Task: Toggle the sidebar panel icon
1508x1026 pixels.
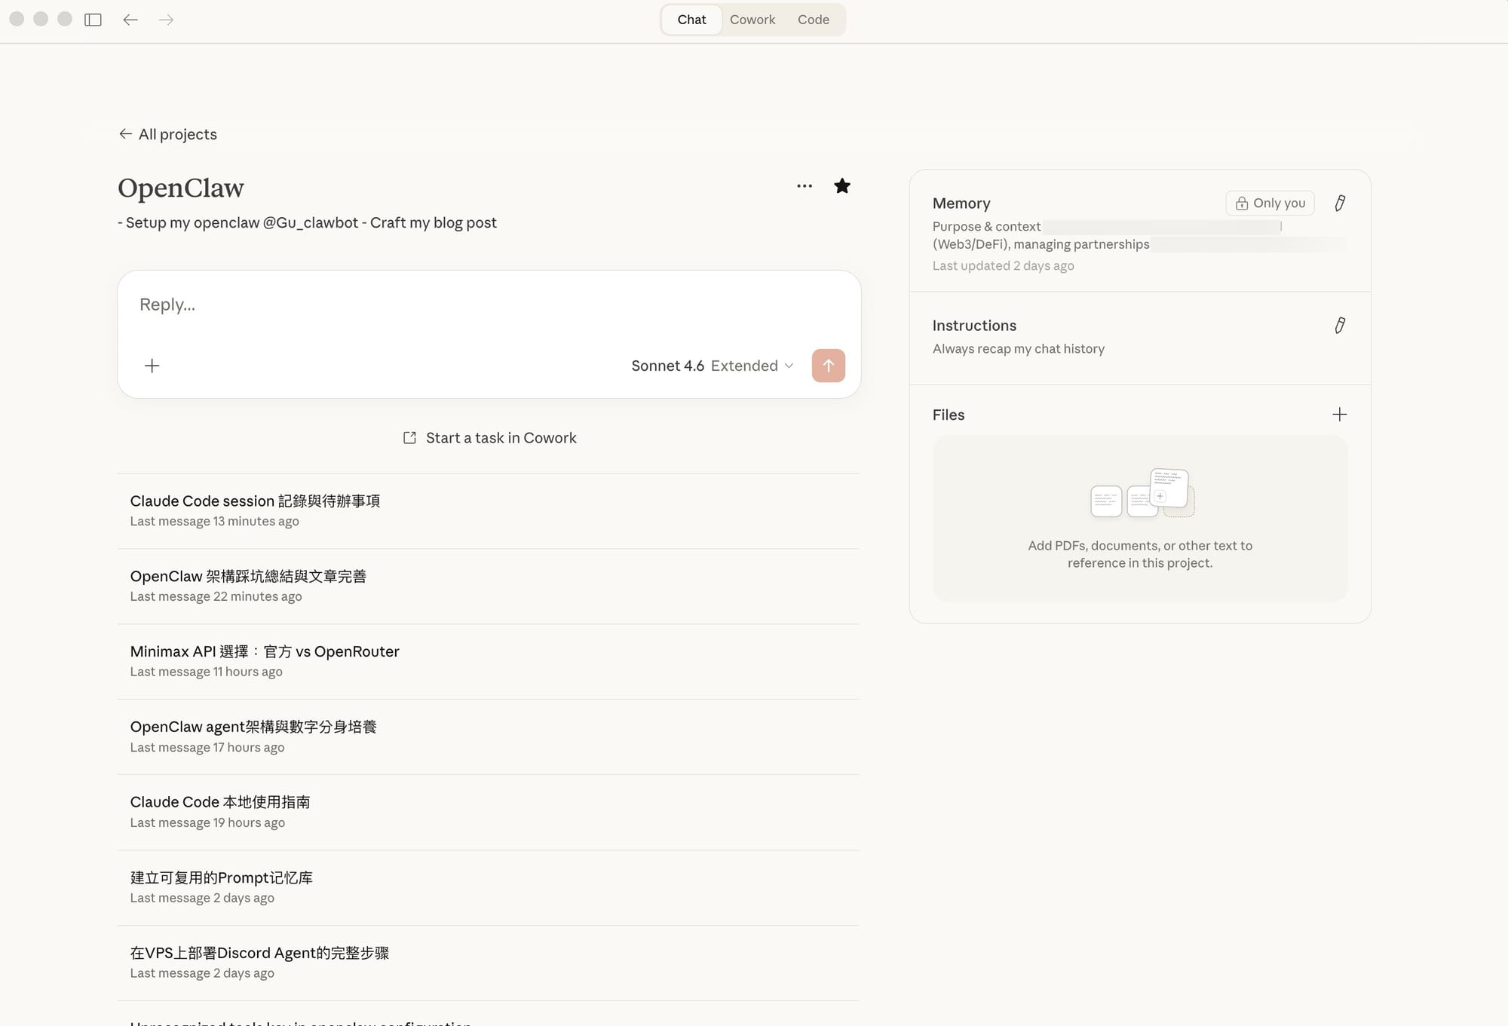Action: pyautogui.click(x=93, y=20)
